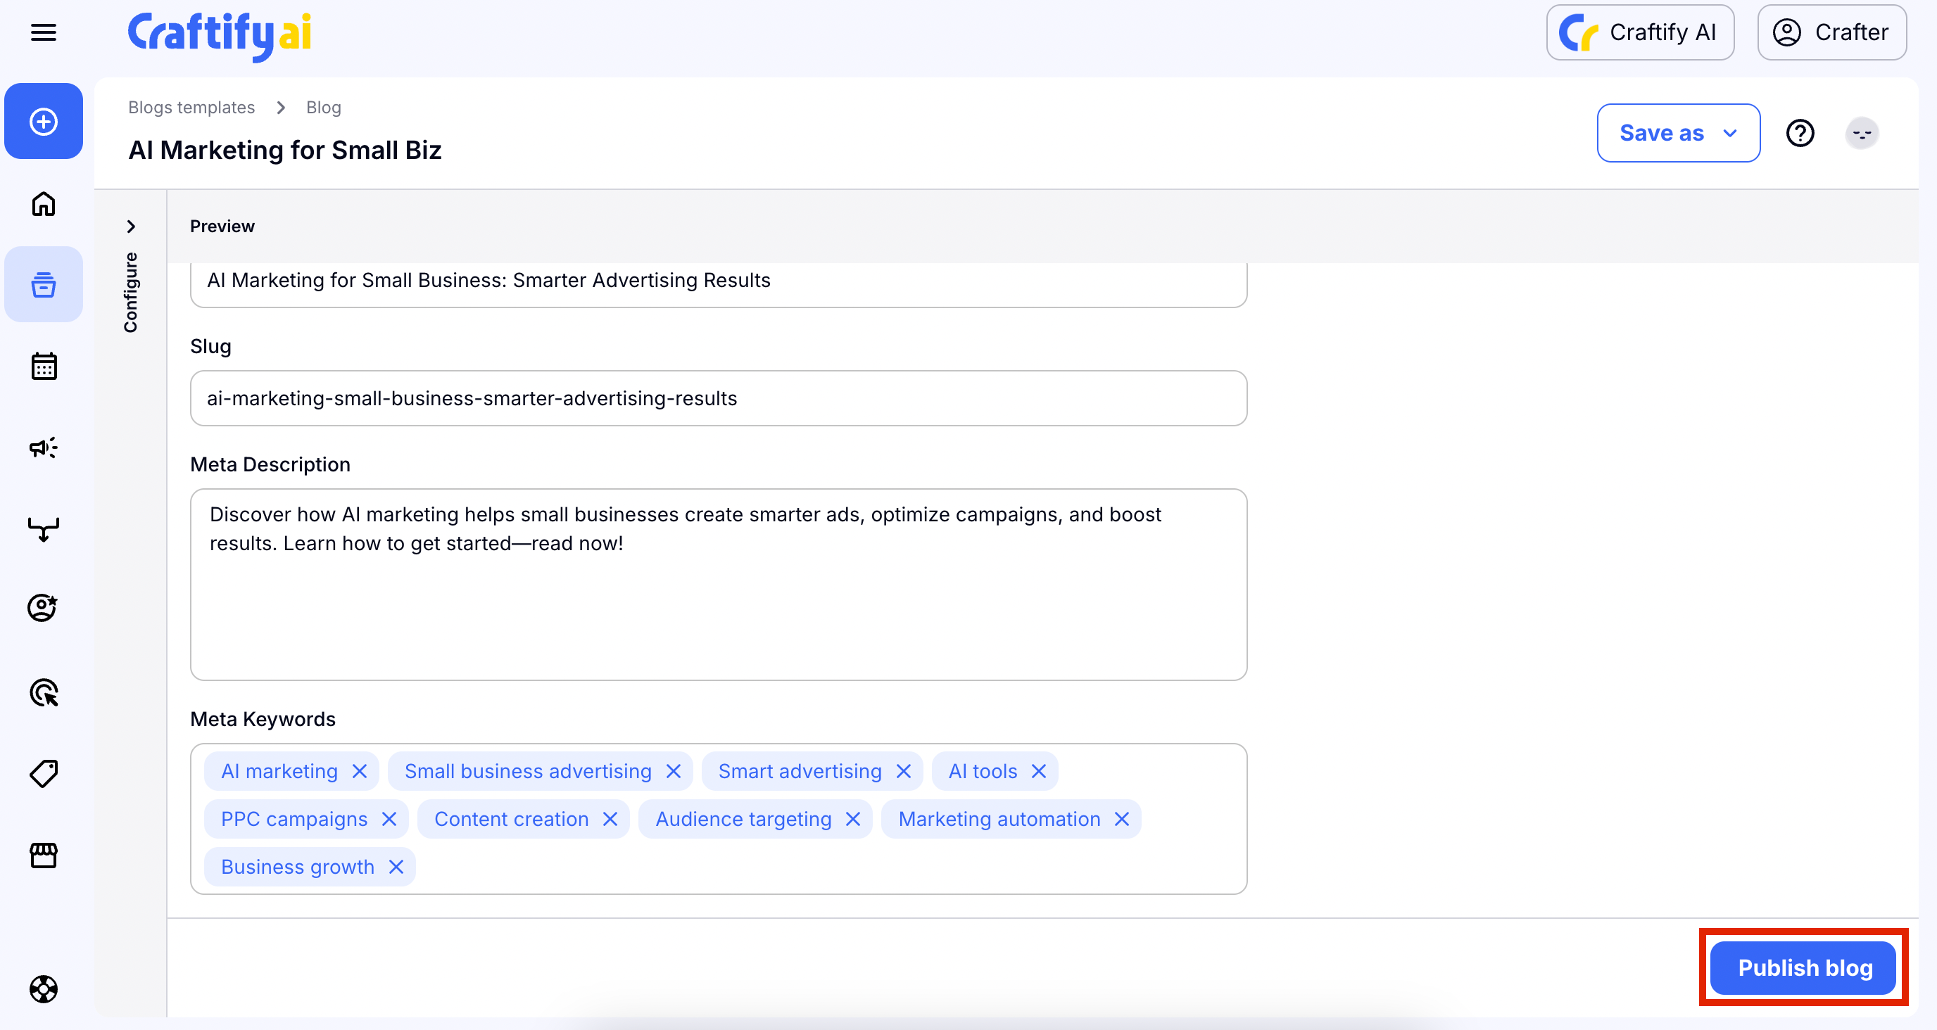
Task: Open the Save as dropdown
Action: tap(1677, 134)
